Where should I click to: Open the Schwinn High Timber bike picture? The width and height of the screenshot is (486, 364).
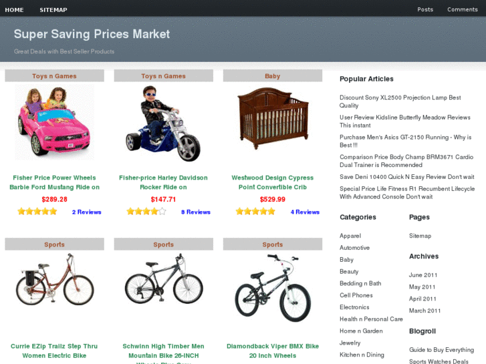164,279
